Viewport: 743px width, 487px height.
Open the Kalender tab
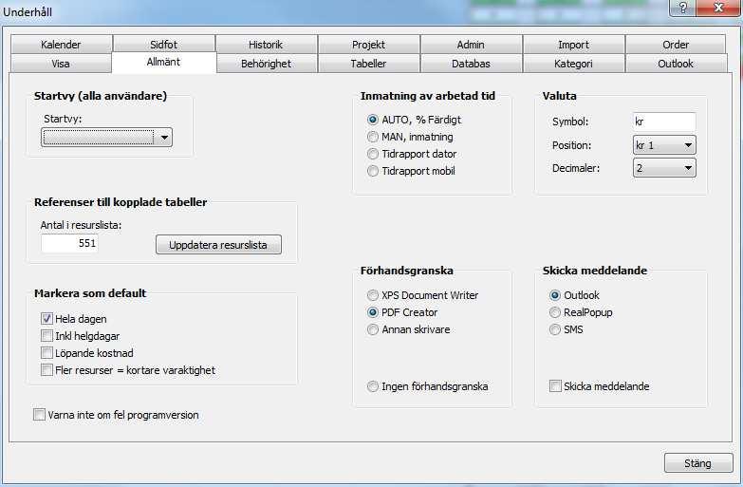click(x=61, y=45)
